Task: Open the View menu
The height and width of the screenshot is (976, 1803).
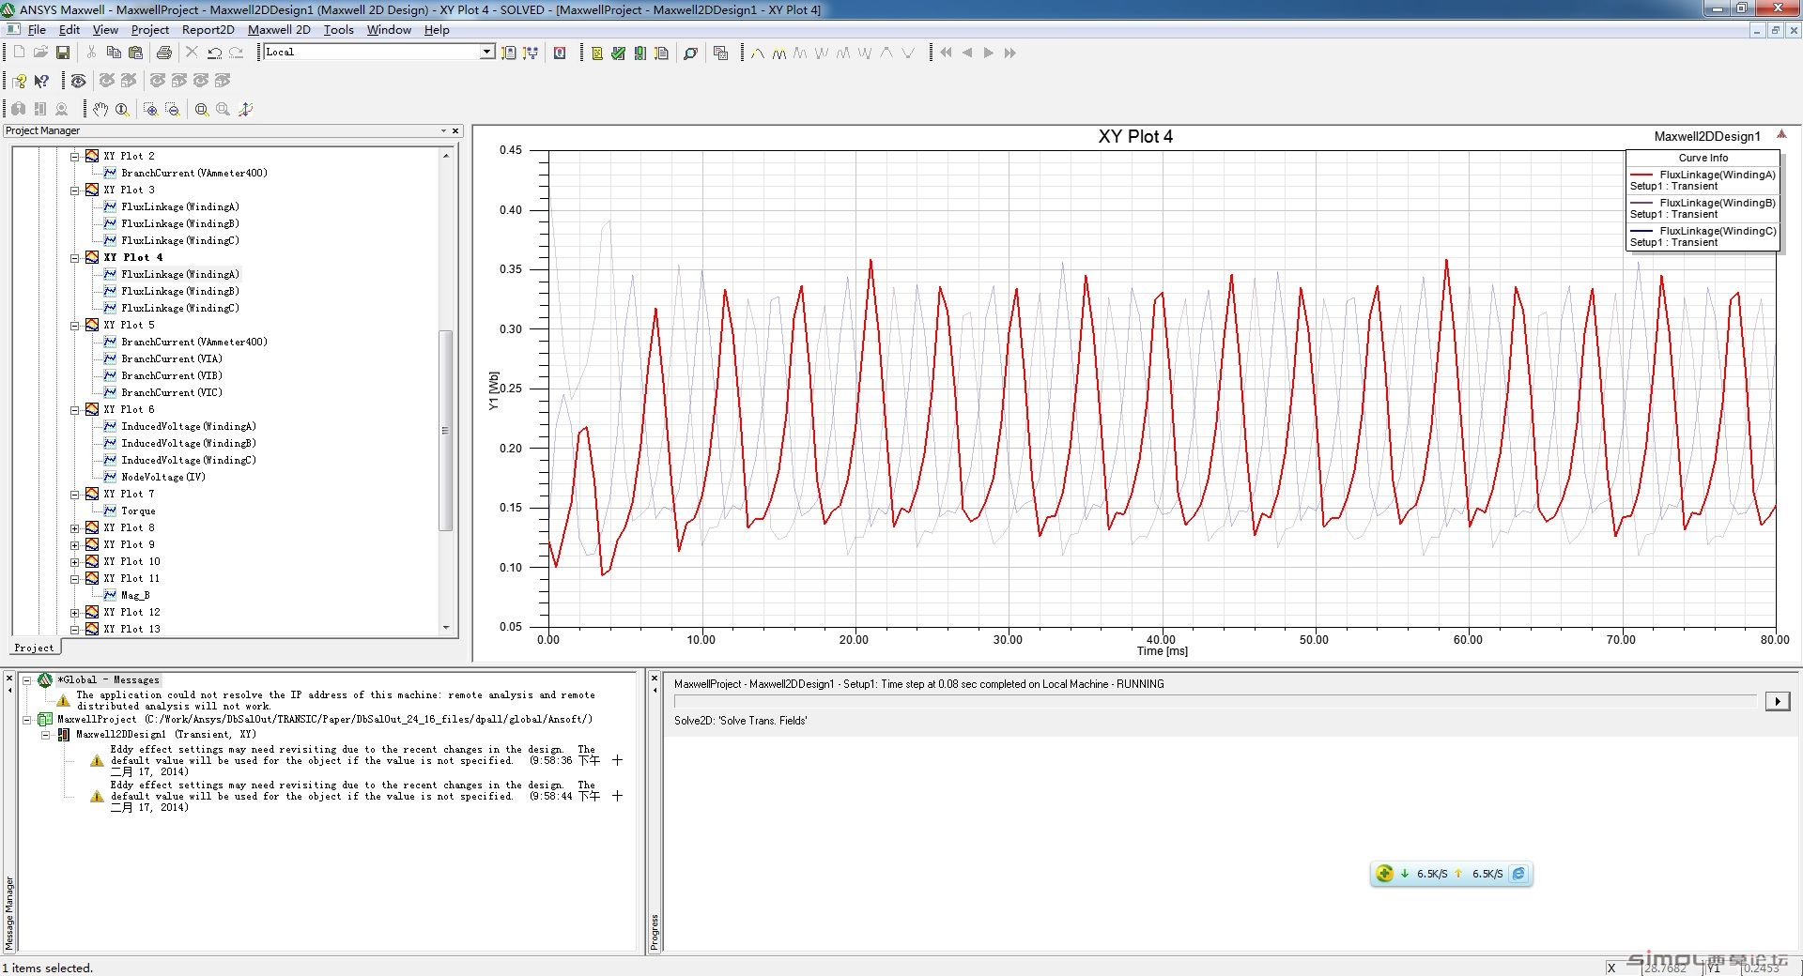Action: click(105, 30)
